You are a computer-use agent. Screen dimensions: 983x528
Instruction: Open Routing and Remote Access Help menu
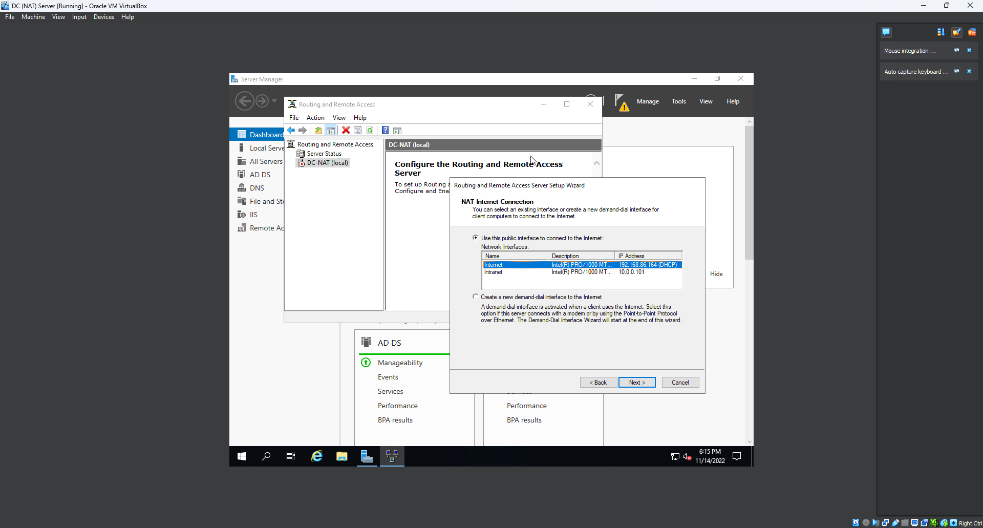[360, 118]
